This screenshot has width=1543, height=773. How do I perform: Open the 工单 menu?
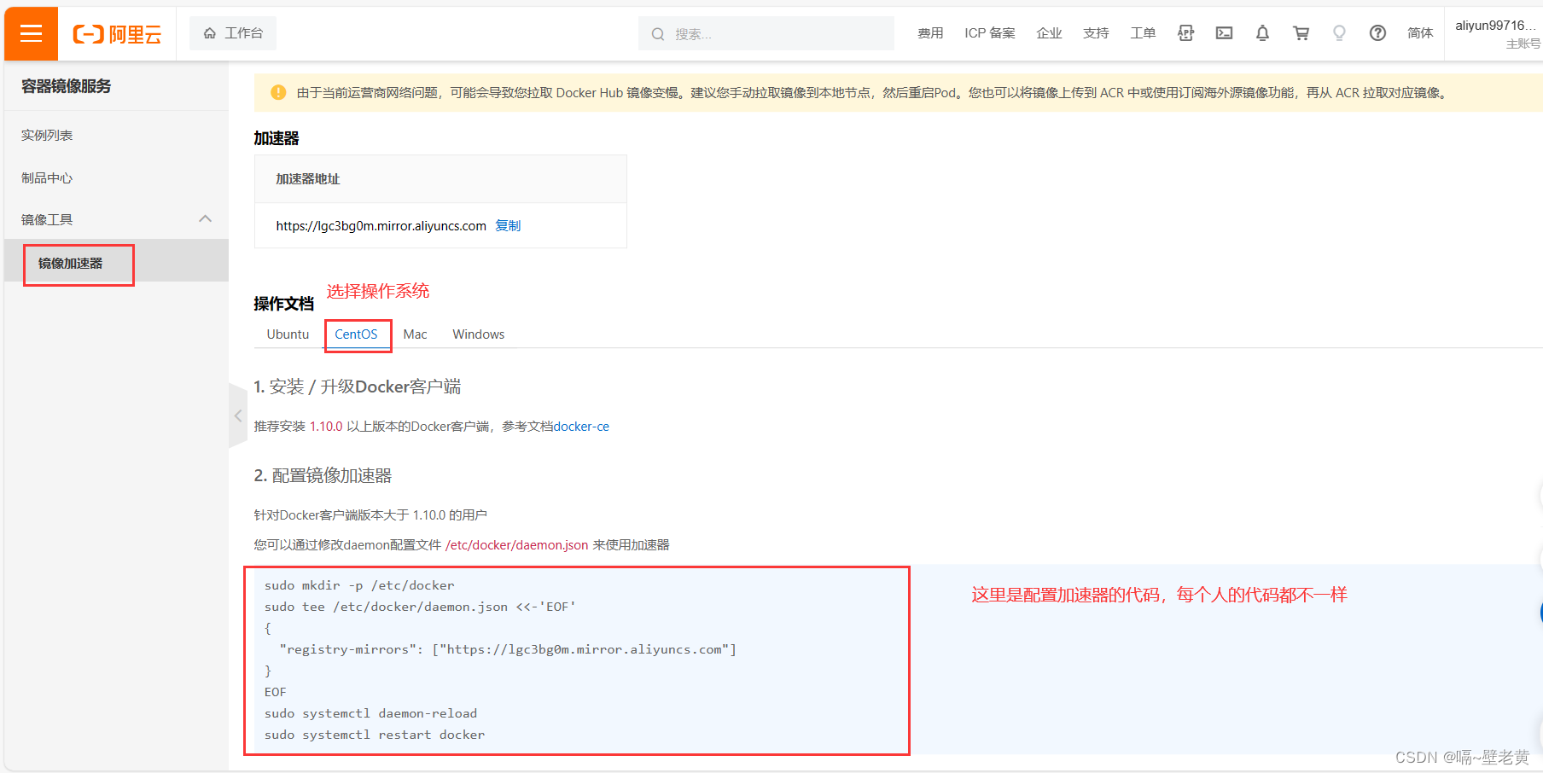click(x=1143, y=33)
